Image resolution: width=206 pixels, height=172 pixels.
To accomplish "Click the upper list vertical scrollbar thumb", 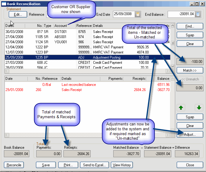I will coord(173,43).
